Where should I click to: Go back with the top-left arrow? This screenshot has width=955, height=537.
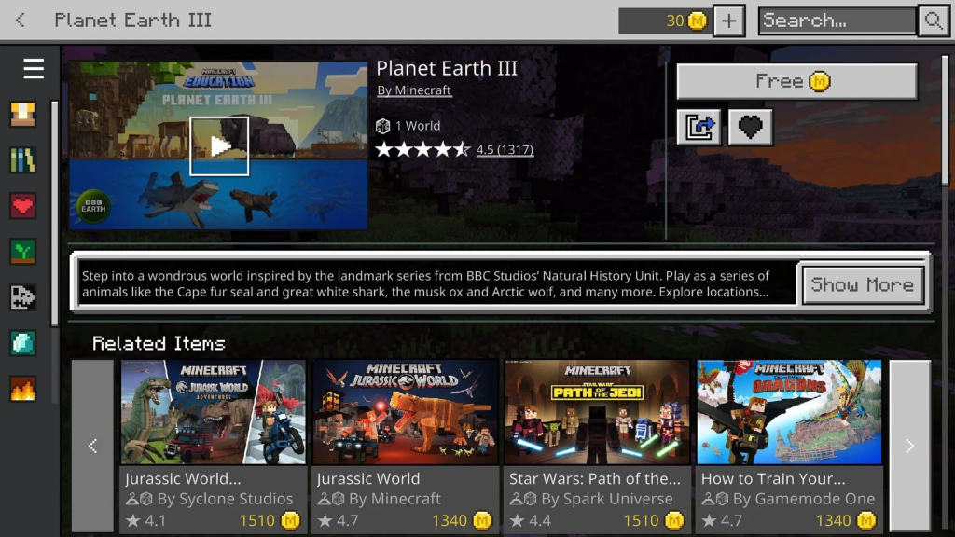[21, 21]
